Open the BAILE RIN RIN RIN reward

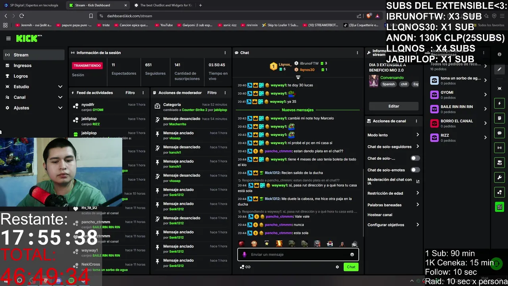(459, 109)
